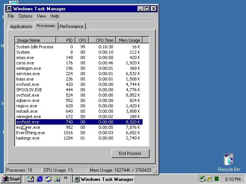Viewport: 246px width, 184px height.
Task: Click the search magnifier quick launch icon
Action: 57,179
